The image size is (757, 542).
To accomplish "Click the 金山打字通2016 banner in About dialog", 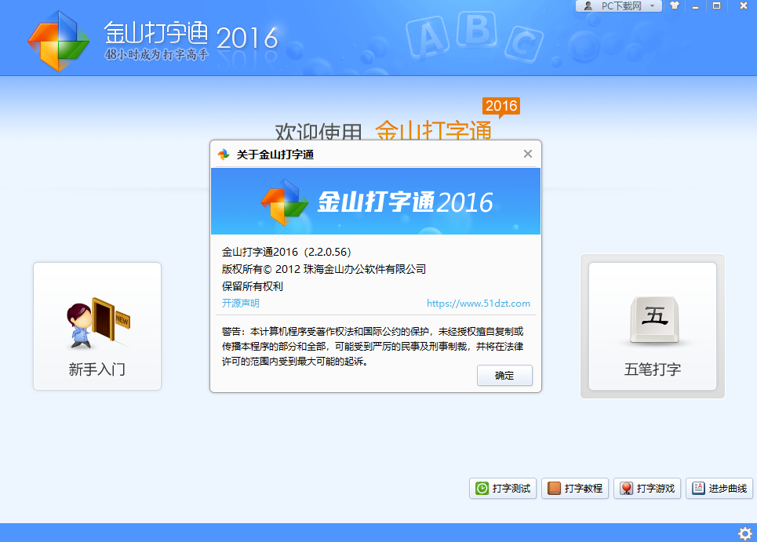I will [376, 202].
